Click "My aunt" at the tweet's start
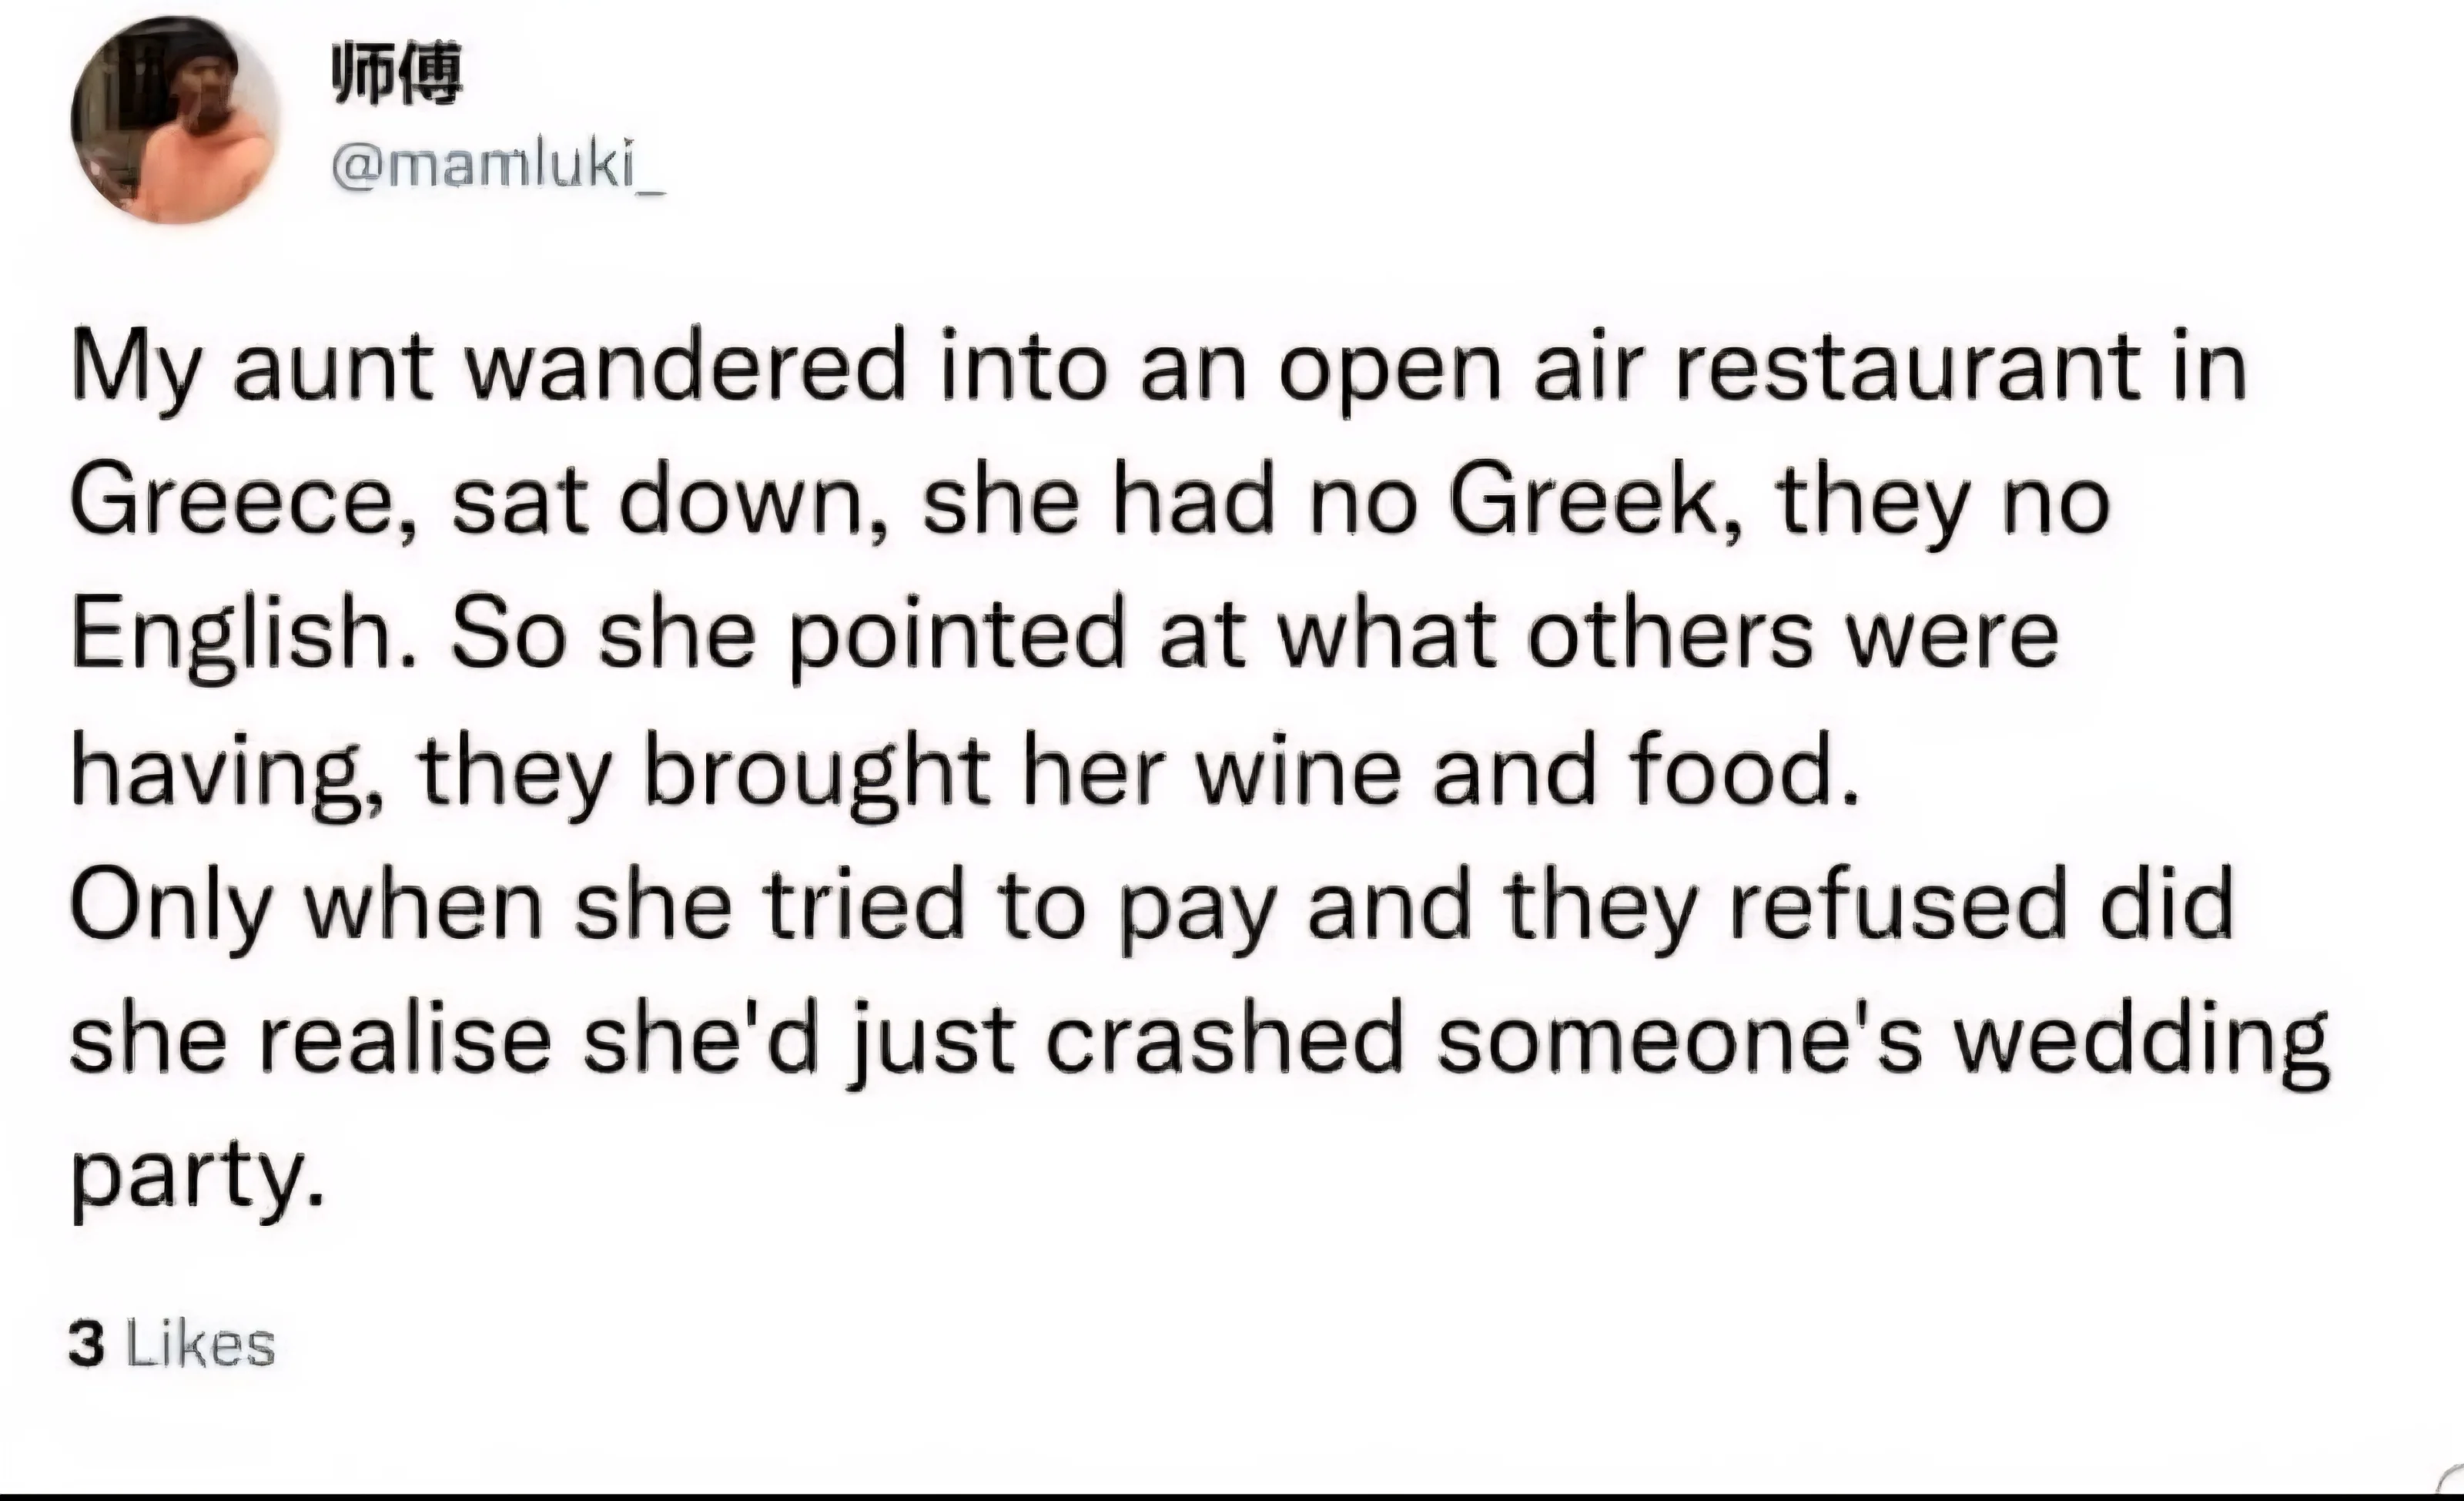This screenshot has height=1501, width=2464. click(x=250, y=368)
